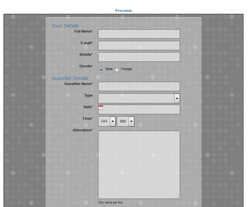Screen dimensions: 248x207
Task: Click the Mobile* label
Action: point(86,54)
